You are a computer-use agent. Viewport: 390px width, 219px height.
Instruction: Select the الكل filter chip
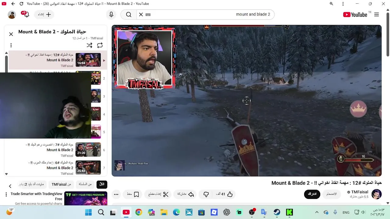(102, 184)
